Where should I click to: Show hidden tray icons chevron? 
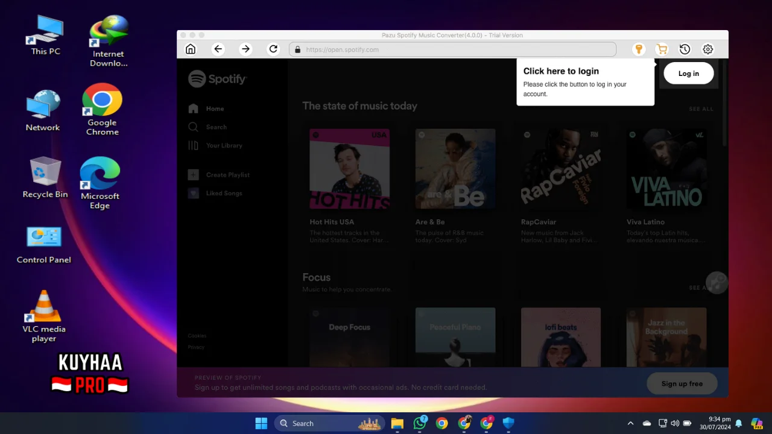coord(631,423)
